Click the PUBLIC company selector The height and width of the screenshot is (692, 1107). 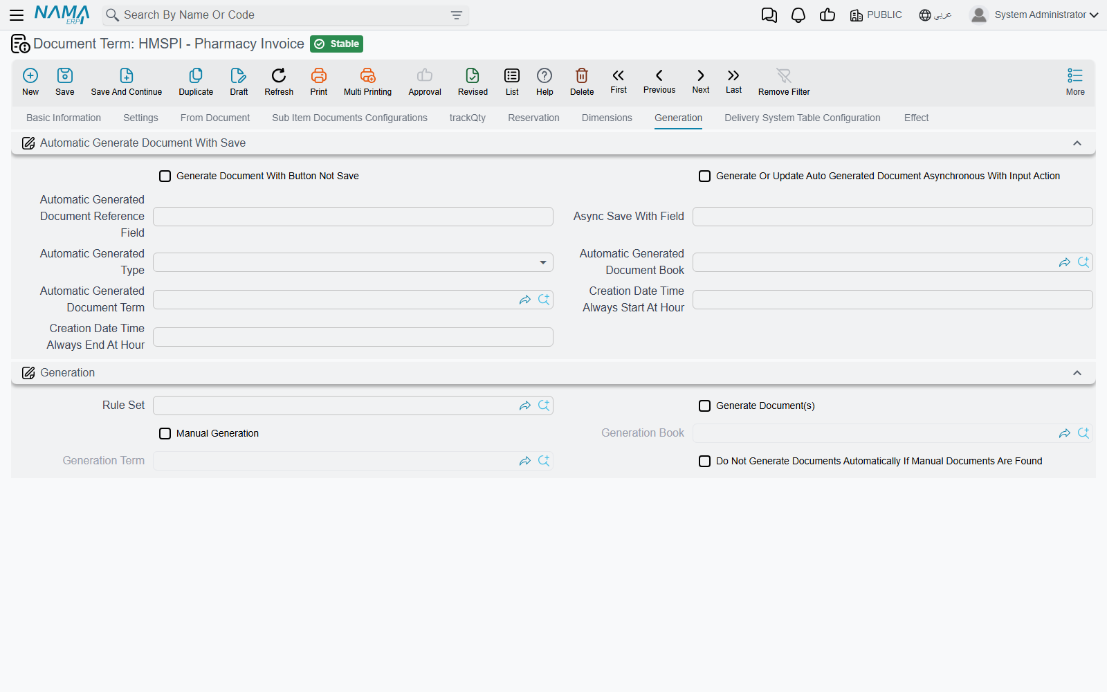point(876,15)
